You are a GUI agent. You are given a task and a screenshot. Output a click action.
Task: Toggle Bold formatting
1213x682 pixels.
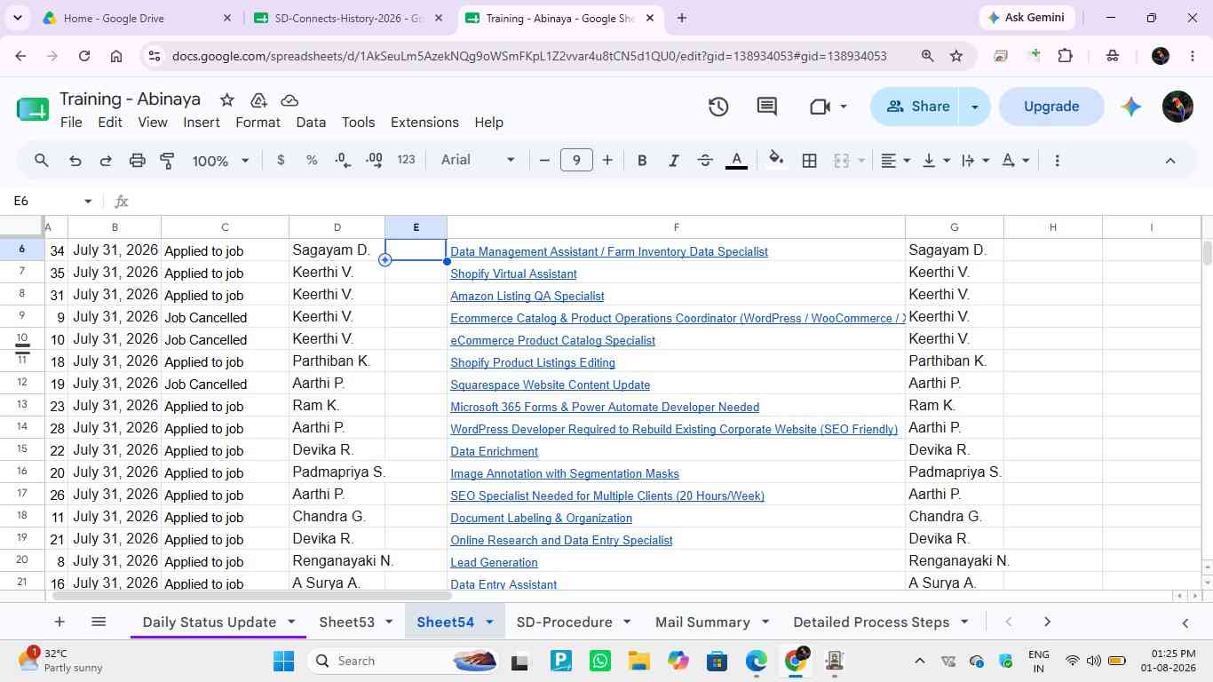(642, 161)
